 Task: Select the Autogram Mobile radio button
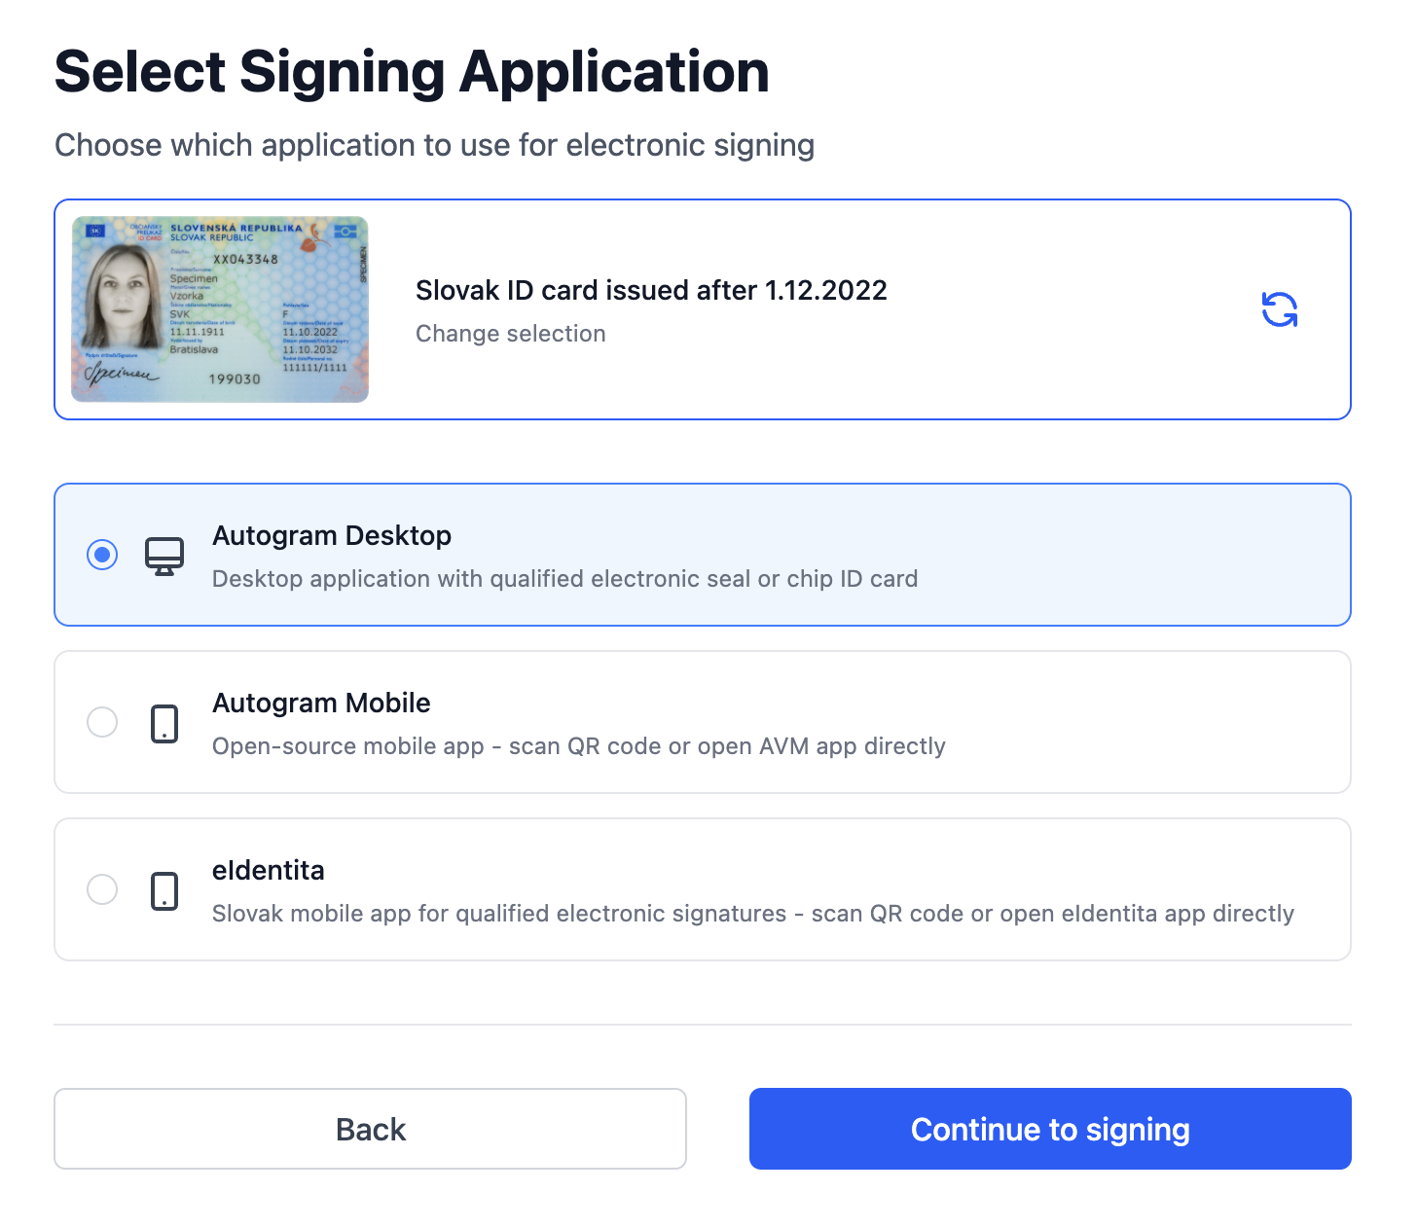[x=102, y=722]
